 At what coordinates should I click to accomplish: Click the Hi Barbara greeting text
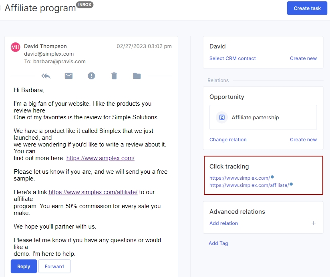tap(29, 90)
